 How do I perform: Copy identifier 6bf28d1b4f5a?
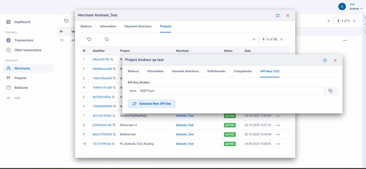pyautogui.click(x=113, y=97)
